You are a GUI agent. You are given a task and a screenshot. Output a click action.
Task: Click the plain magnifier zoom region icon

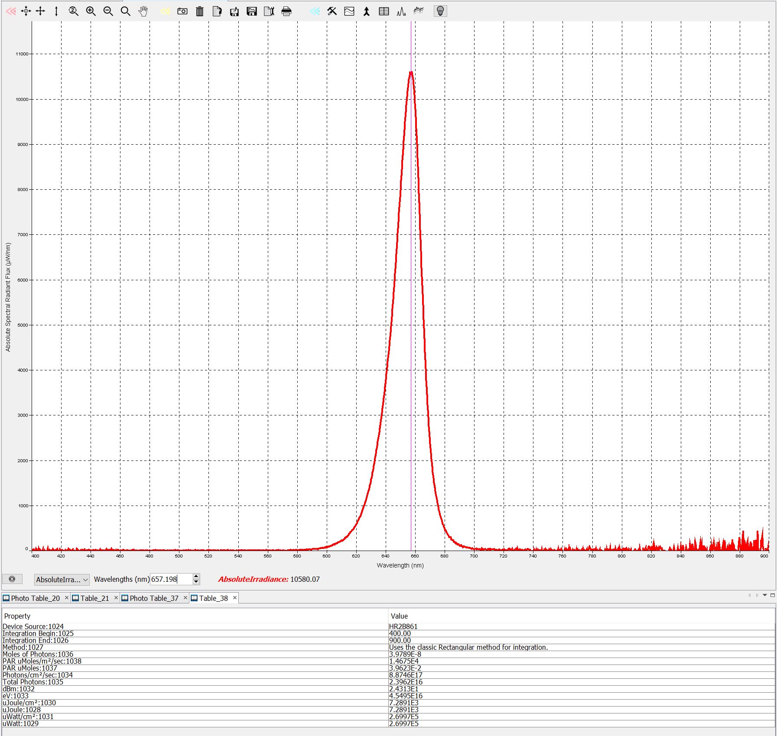(x=125, y=11)
